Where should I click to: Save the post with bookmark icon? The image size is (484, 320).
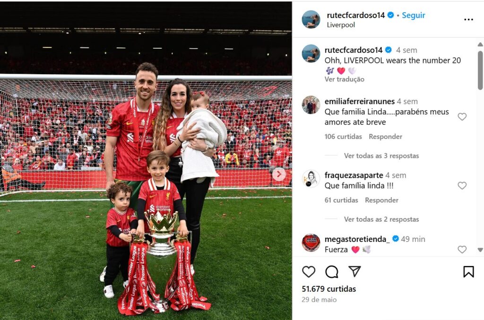(468, 272)
